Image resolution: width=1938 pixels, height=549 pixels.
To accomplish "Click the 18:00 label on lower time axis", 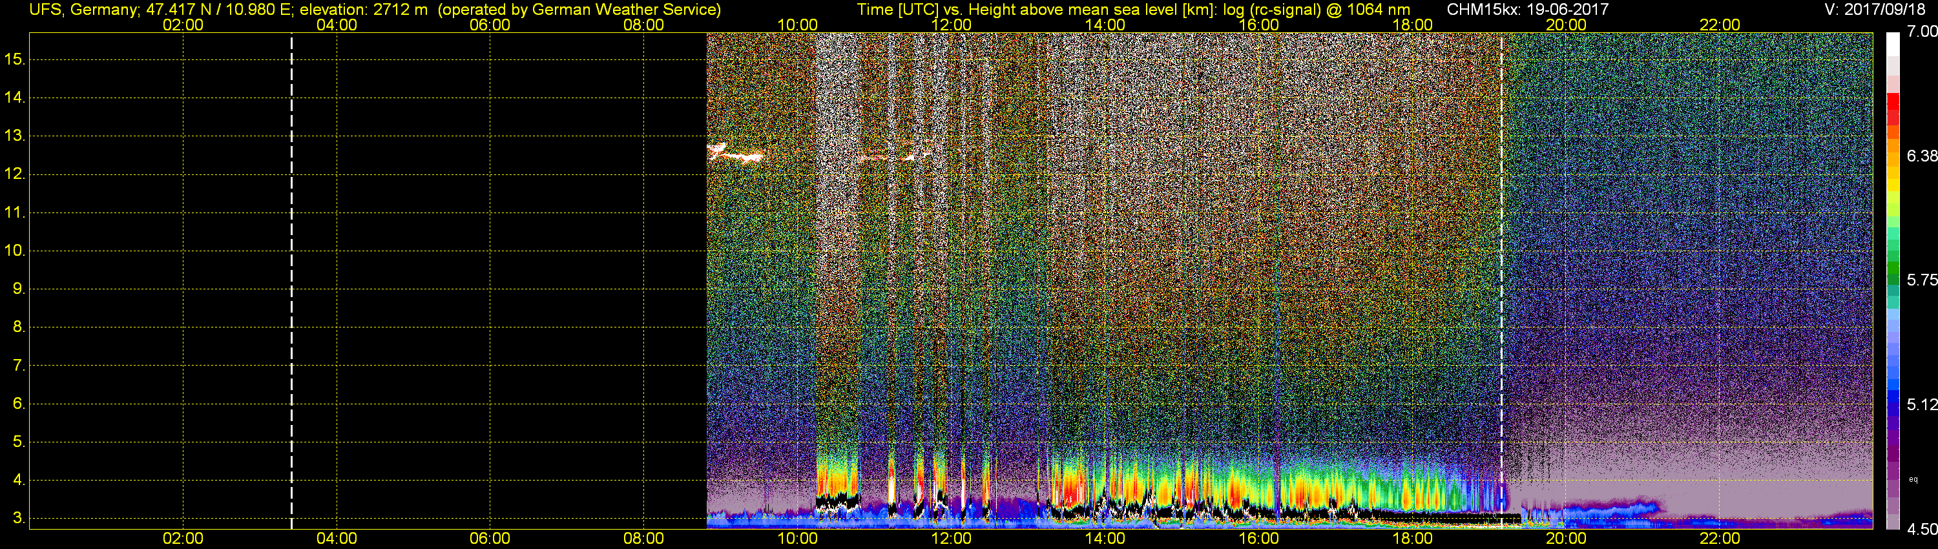I will pos(1412,539).
